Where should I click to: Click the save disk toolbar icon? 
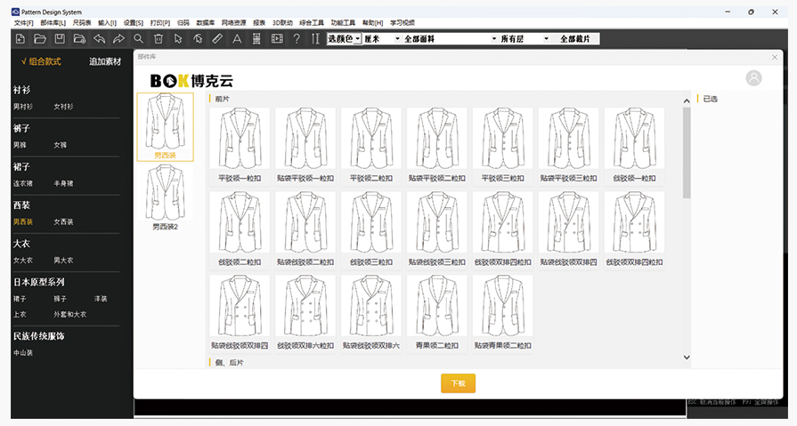pos(59,39)
